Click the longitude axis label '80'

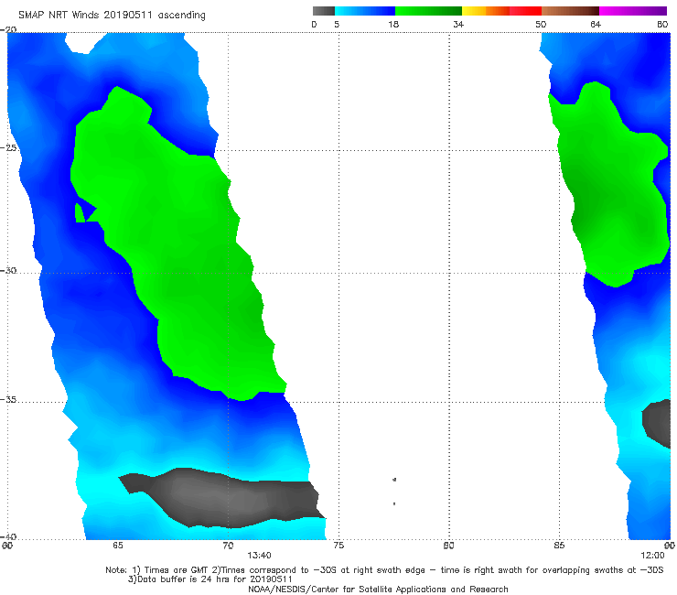tap(448, 546)
